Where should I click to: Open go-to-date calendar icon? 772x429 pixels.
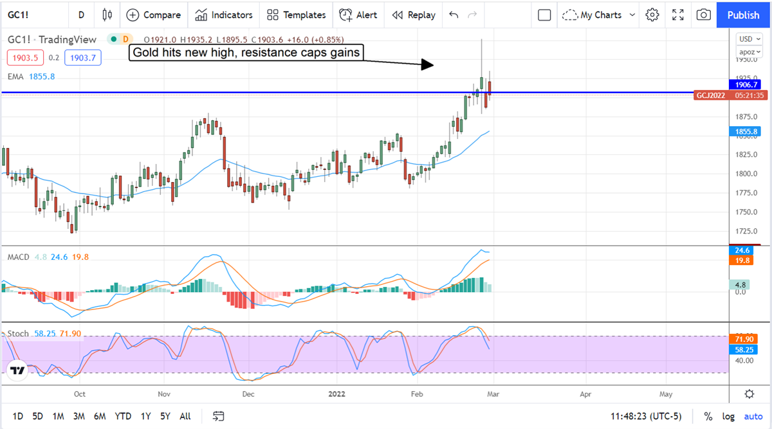219,416
